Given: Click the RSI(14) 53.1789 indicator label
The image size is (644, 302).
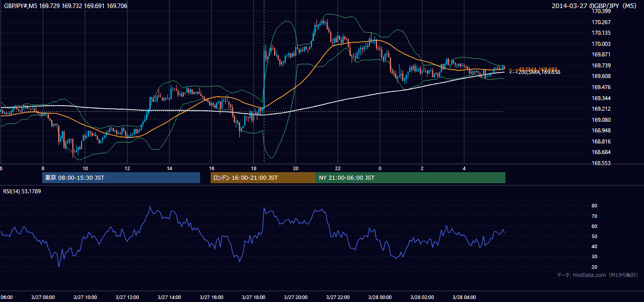Looking at the screenshot, I should (22, 191).
